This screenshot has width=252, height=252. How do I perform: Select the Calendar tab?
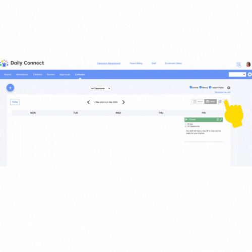[80, 75]
